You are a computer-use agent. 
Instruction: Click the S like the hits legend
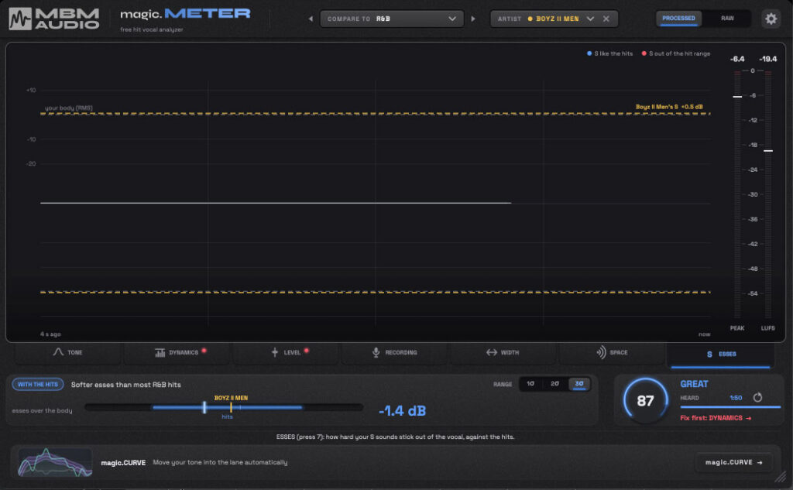pos(610,53)
